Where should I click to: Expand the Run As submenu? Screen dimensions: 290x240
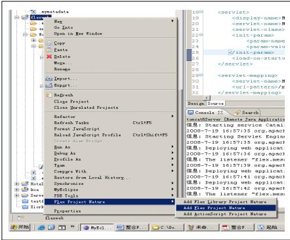click(x=173, y=147)
